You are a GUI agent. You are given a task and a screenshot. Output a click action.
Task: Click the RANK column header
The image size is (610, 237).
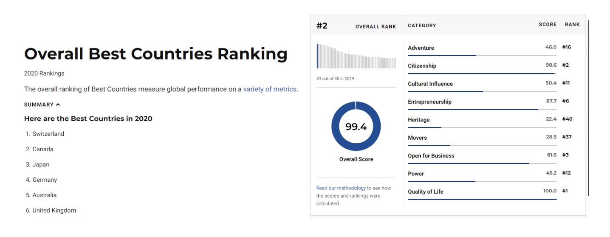click(x=572, y=25)
